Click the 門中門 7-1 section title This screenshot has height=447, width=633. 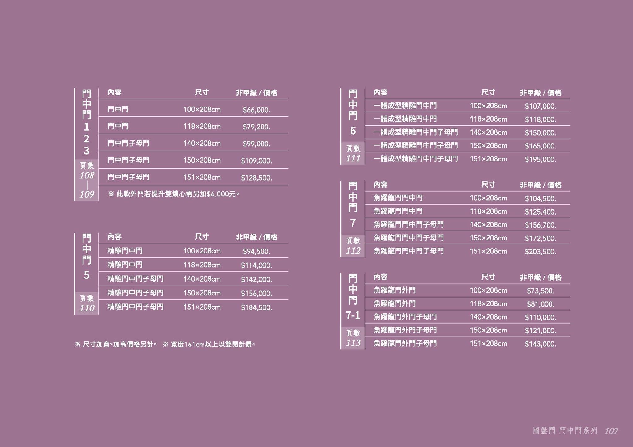[353, 296]
